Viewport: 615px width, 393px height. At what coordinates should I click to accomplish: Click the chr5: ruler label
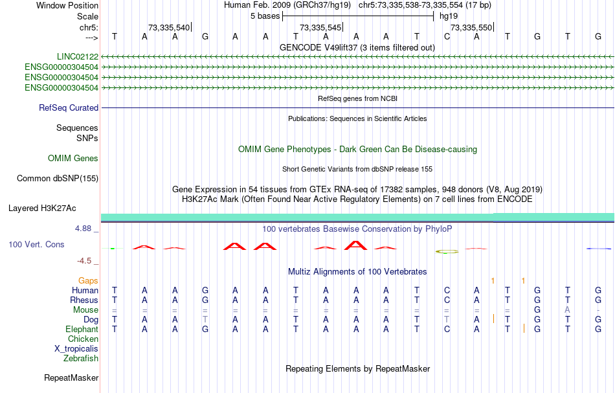(89, 28)
